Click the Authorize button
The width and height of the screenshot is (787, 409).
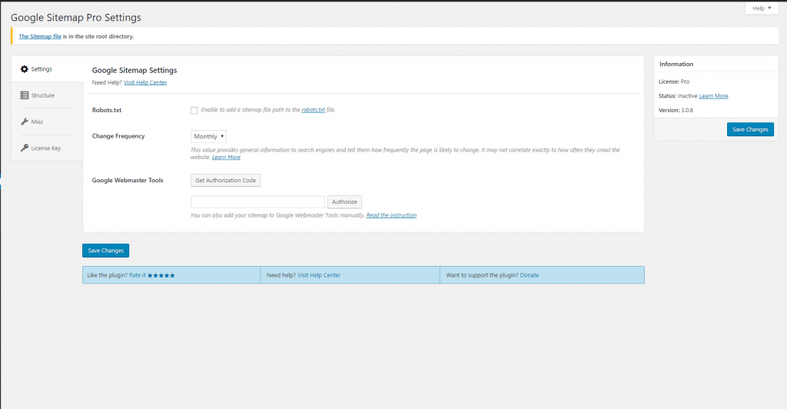click(x=344, y=201)
